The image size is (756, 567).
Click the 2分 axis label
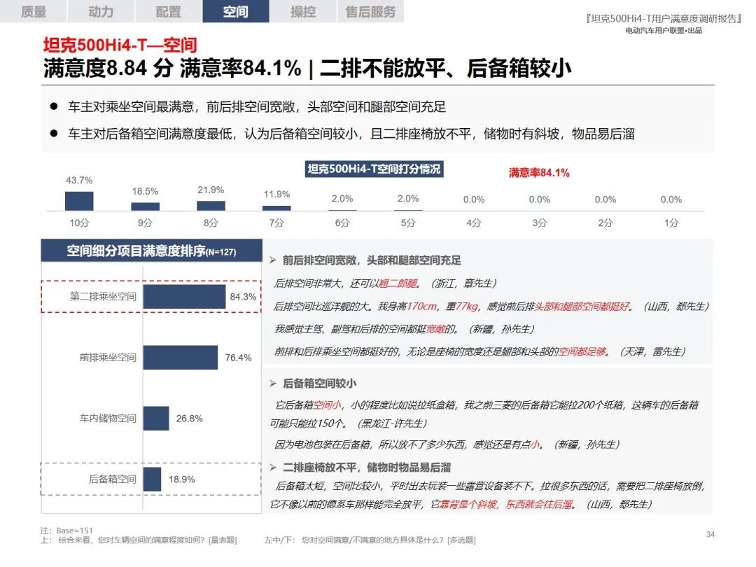[605, 223]
